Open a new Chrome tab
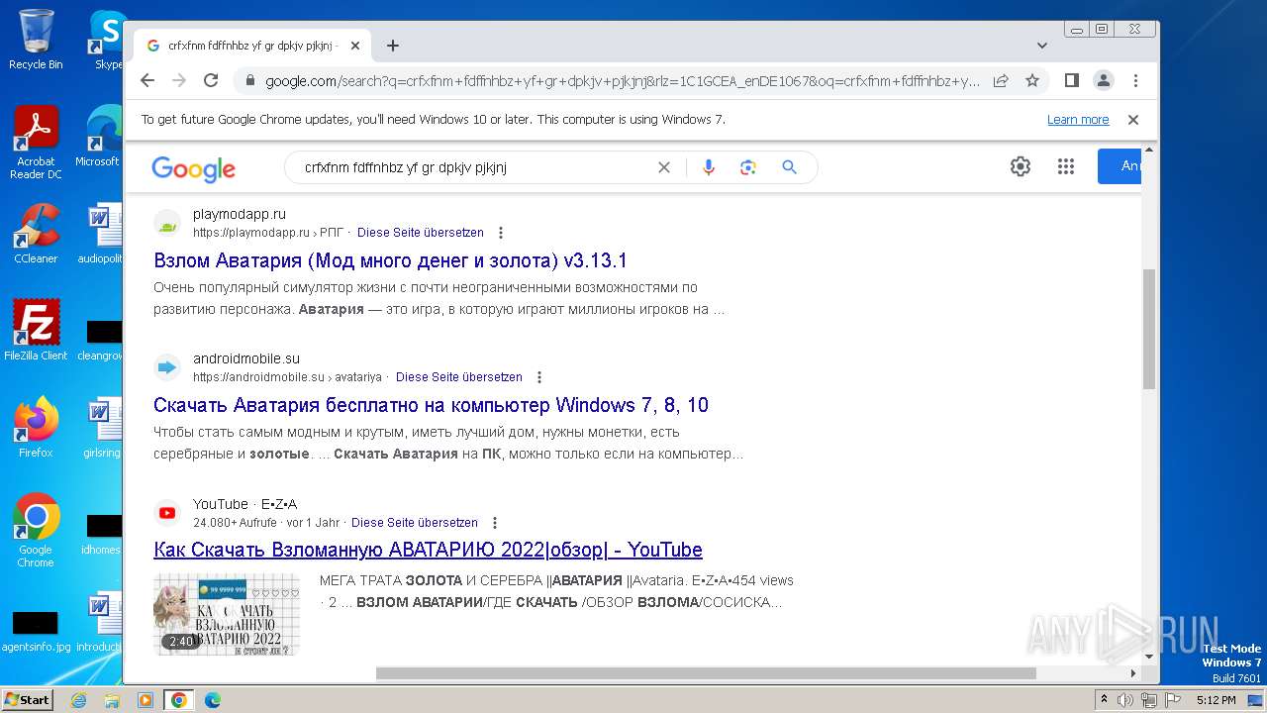The image size is (1267, 713). pos(393,46)
